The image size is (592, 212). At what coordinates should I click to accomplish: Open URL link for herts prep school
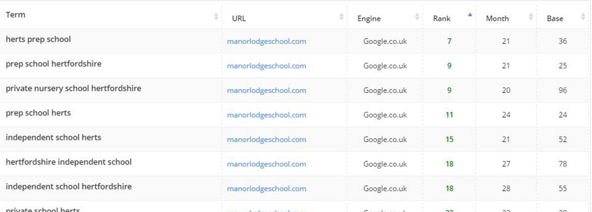coord(266,42)
